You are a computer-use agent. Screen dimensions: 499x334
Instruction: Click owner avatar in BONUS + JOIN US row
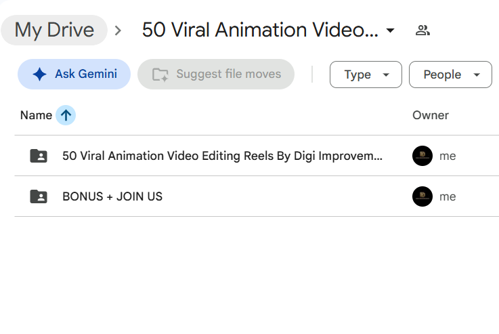[x=422, y=196]
